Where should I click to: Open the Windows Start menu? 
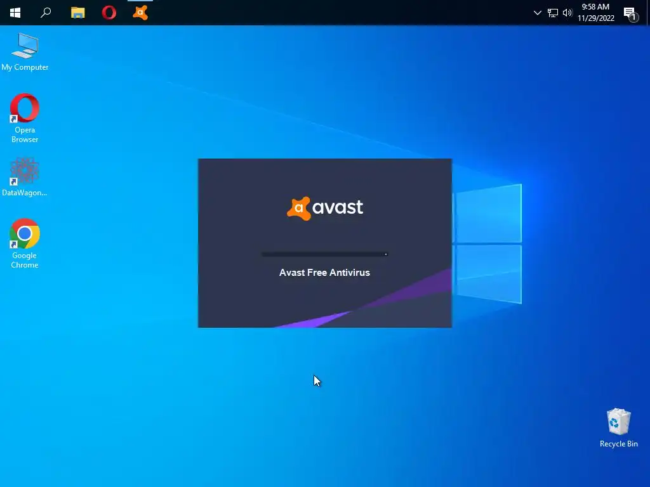click(15, 13)
